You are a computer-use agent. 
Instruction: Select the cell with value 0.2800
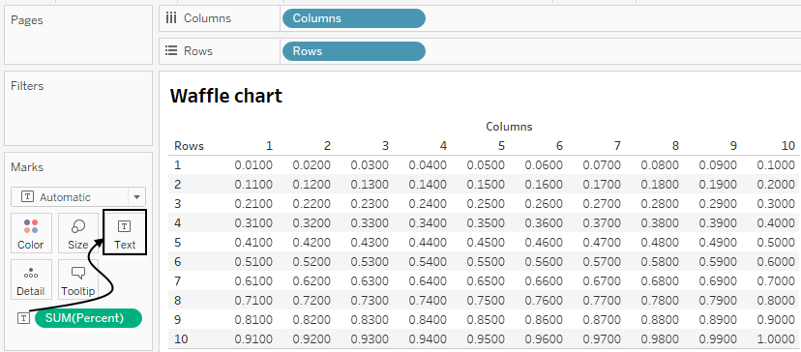pyautogui.click(x=660, y=204)
